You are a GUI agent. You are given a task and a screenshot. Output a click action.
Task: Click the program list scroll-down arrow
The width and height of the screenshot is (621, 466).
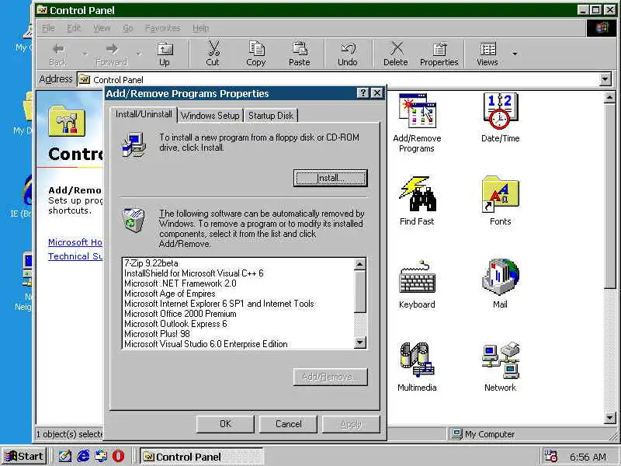coord(359,342)
